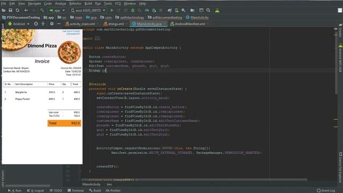Click the Collapse All icon in Project panel

point(43,24)
